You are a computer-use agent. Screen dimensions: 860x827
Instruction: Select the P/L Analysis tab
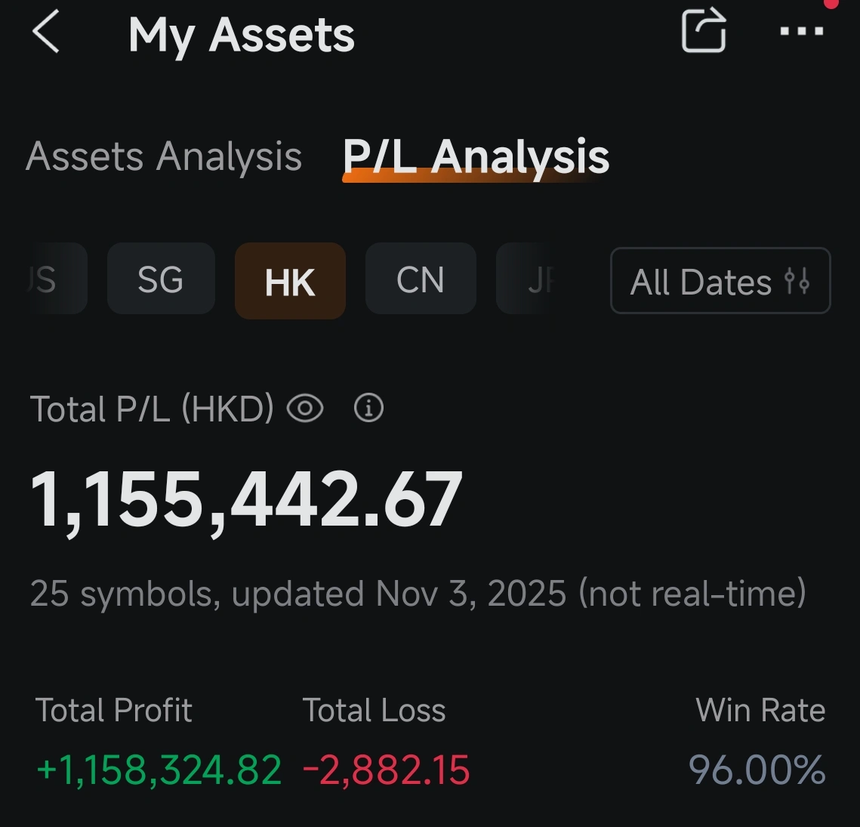(x=476, y=158)
